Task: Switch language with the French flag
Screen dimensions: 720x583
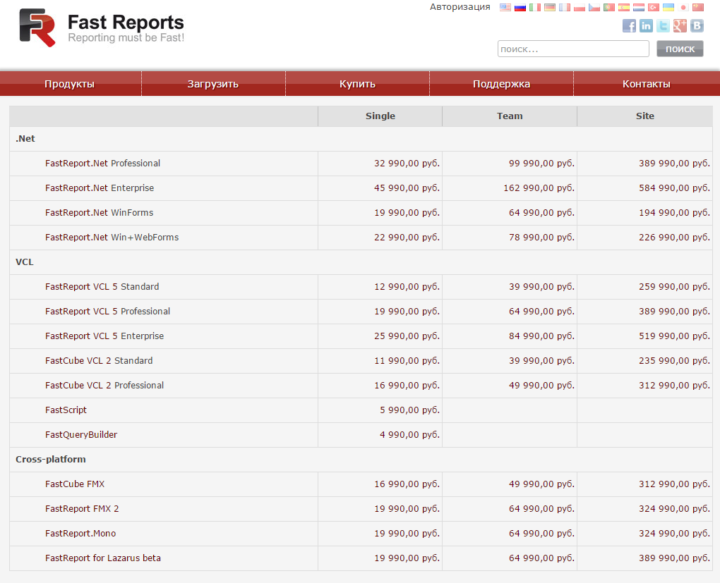Action: coord(564,7)
